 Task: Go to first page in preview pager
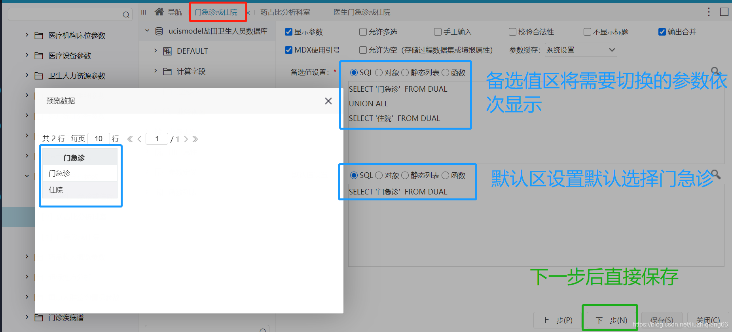pos(130,139)
